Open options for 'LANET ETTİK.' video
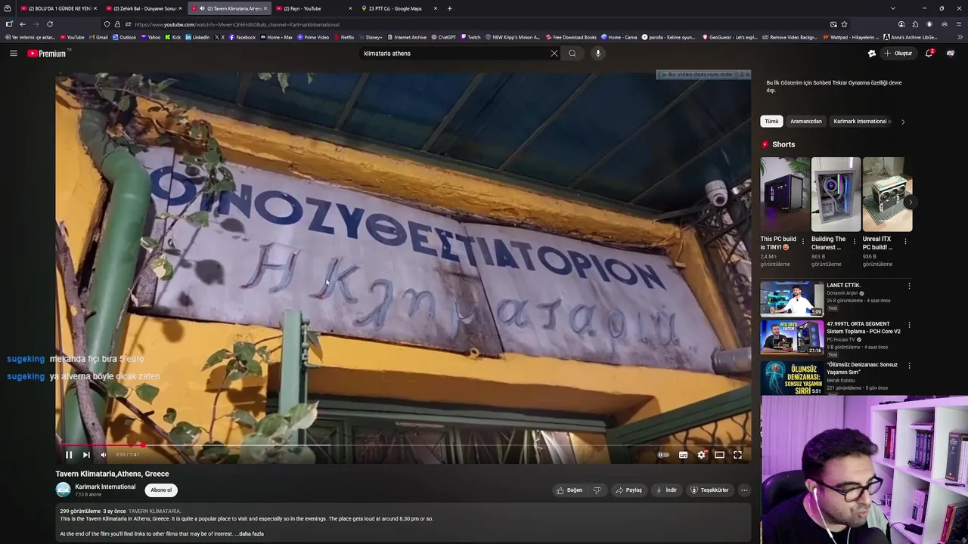Image resolution: width=968 pixels, height=544 pixels. click(x=909, y=286)
